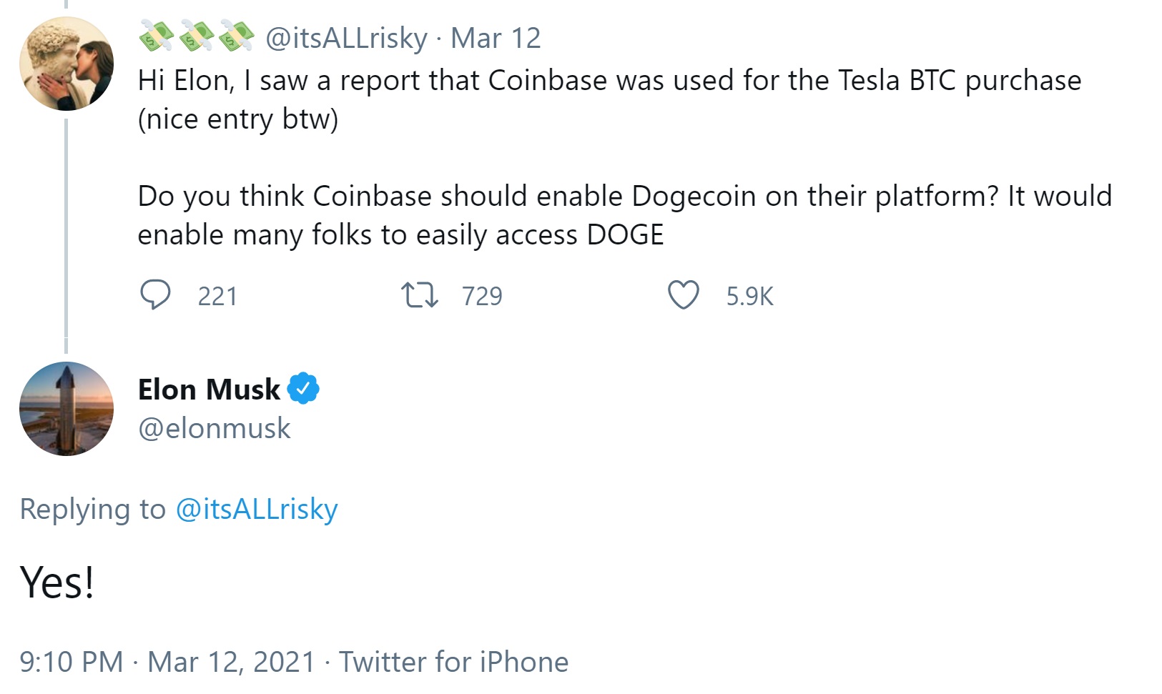Open @itsALLrisky's profile avatar
The width and height of the screenshot is (1162, 694).
pos(66,63)
